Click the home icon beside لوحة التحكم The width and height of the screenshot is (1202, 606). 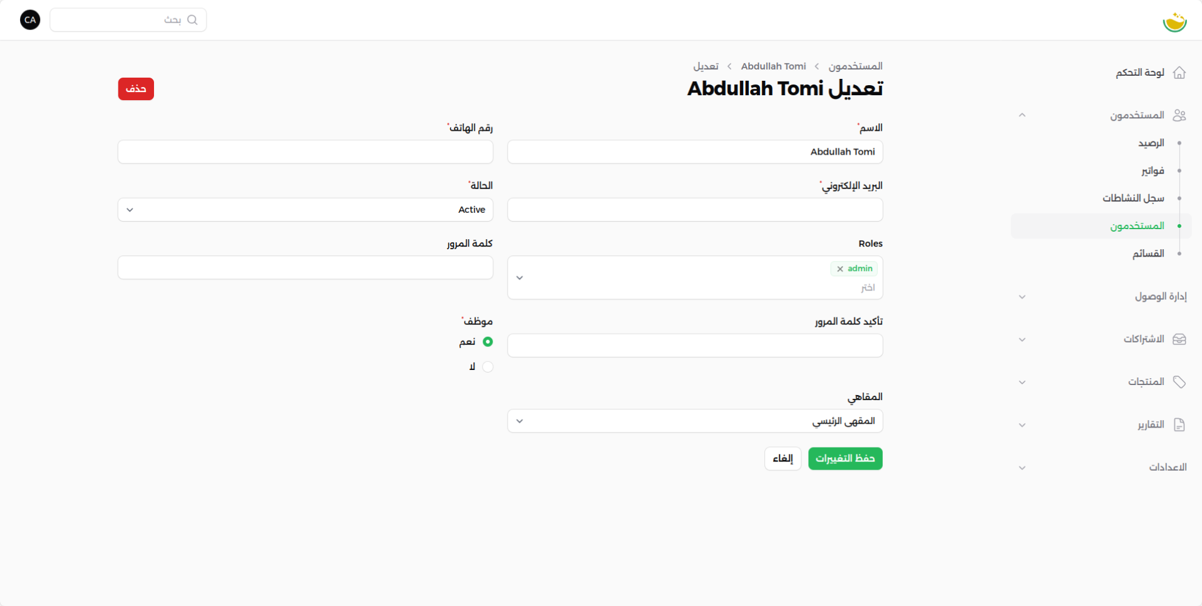point(1179,73)
